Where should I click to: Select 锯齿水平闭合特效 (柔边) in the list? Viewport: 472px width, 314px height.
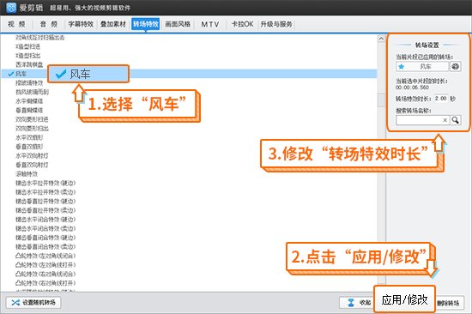45,228
